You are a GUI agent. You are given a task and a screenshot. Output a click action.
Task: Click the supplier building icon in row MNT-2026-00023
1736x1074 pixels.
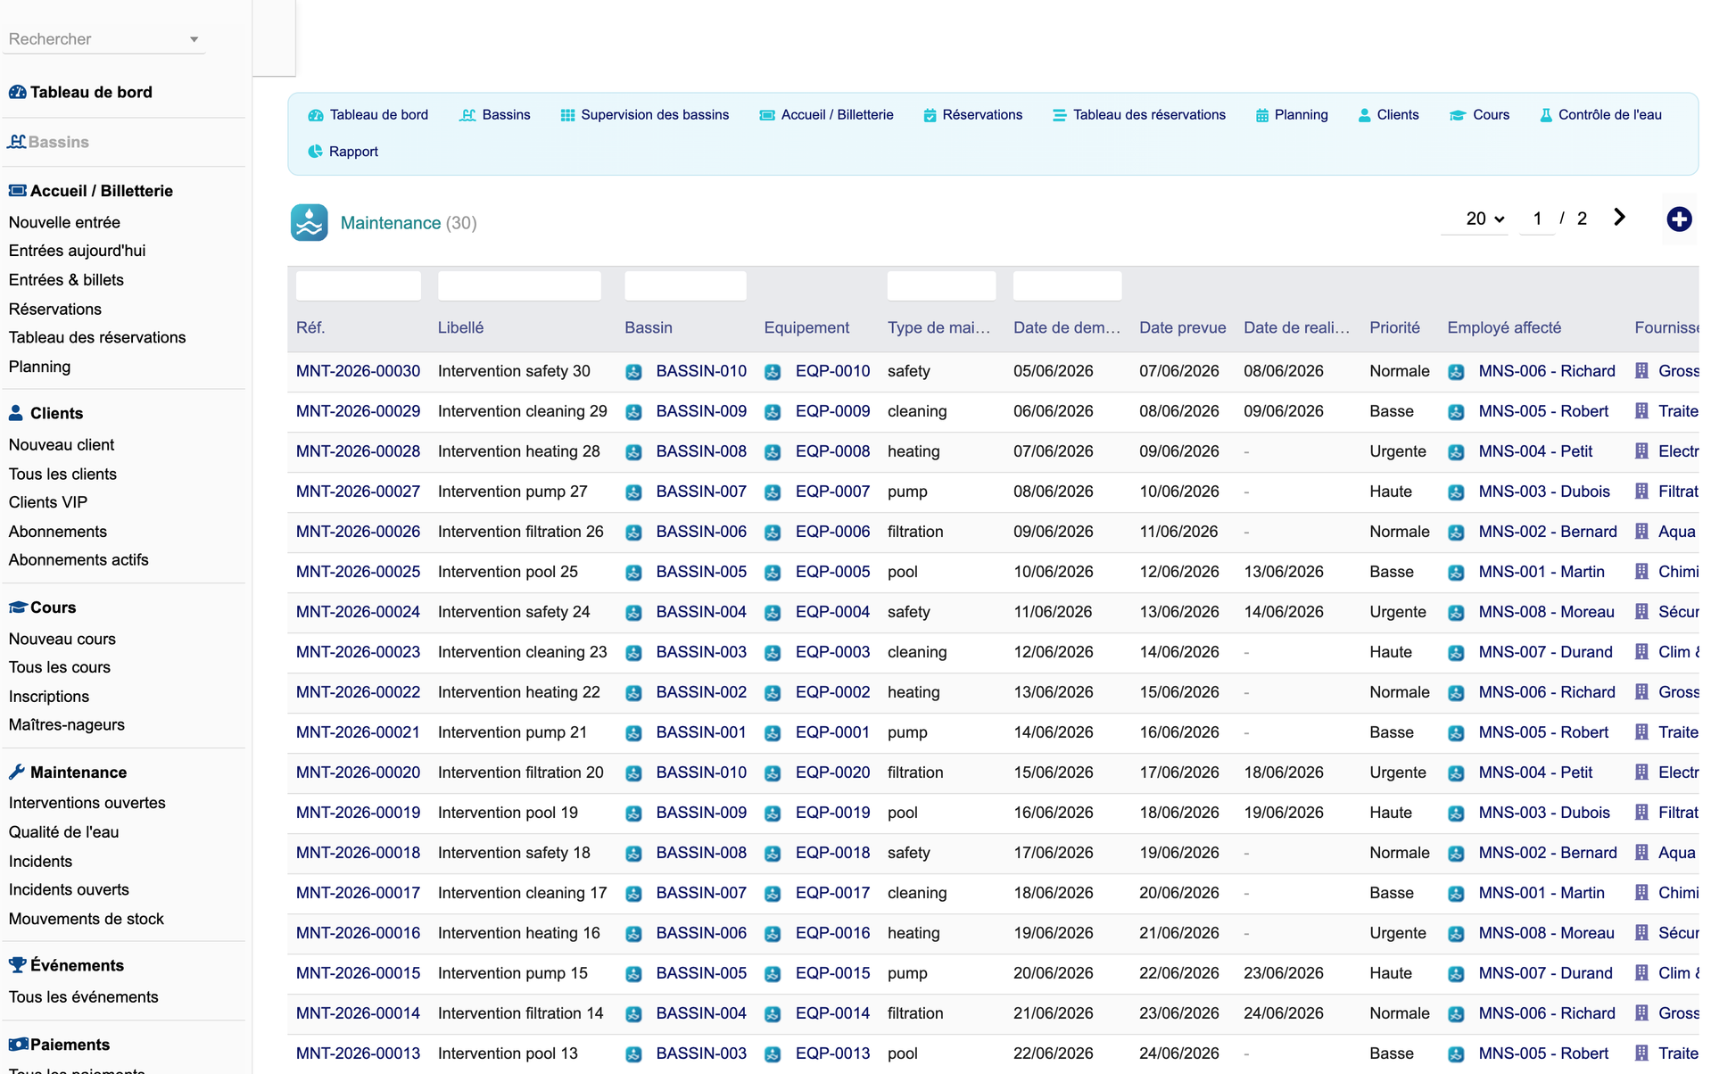click(1641, 651)
